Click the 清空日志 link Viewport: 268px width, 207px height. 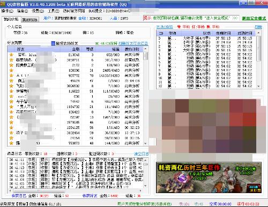pyautogui.click(x=142, y=154)
